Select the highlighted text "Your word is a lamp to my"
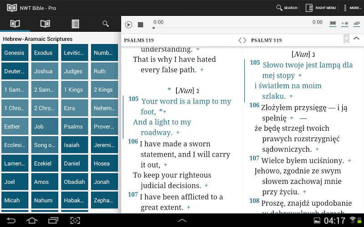This screenshot has width=364, height=227. pyautogui.click(x=186, y=101)
